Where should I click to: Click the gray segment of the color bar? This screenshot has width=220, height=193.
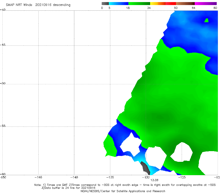click(x=105, y=4)
